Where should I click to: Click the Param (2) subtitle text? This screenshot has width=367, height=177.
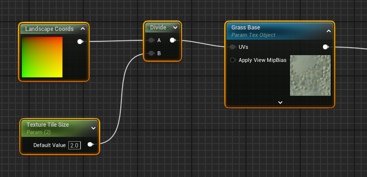[x=39, y=133]
